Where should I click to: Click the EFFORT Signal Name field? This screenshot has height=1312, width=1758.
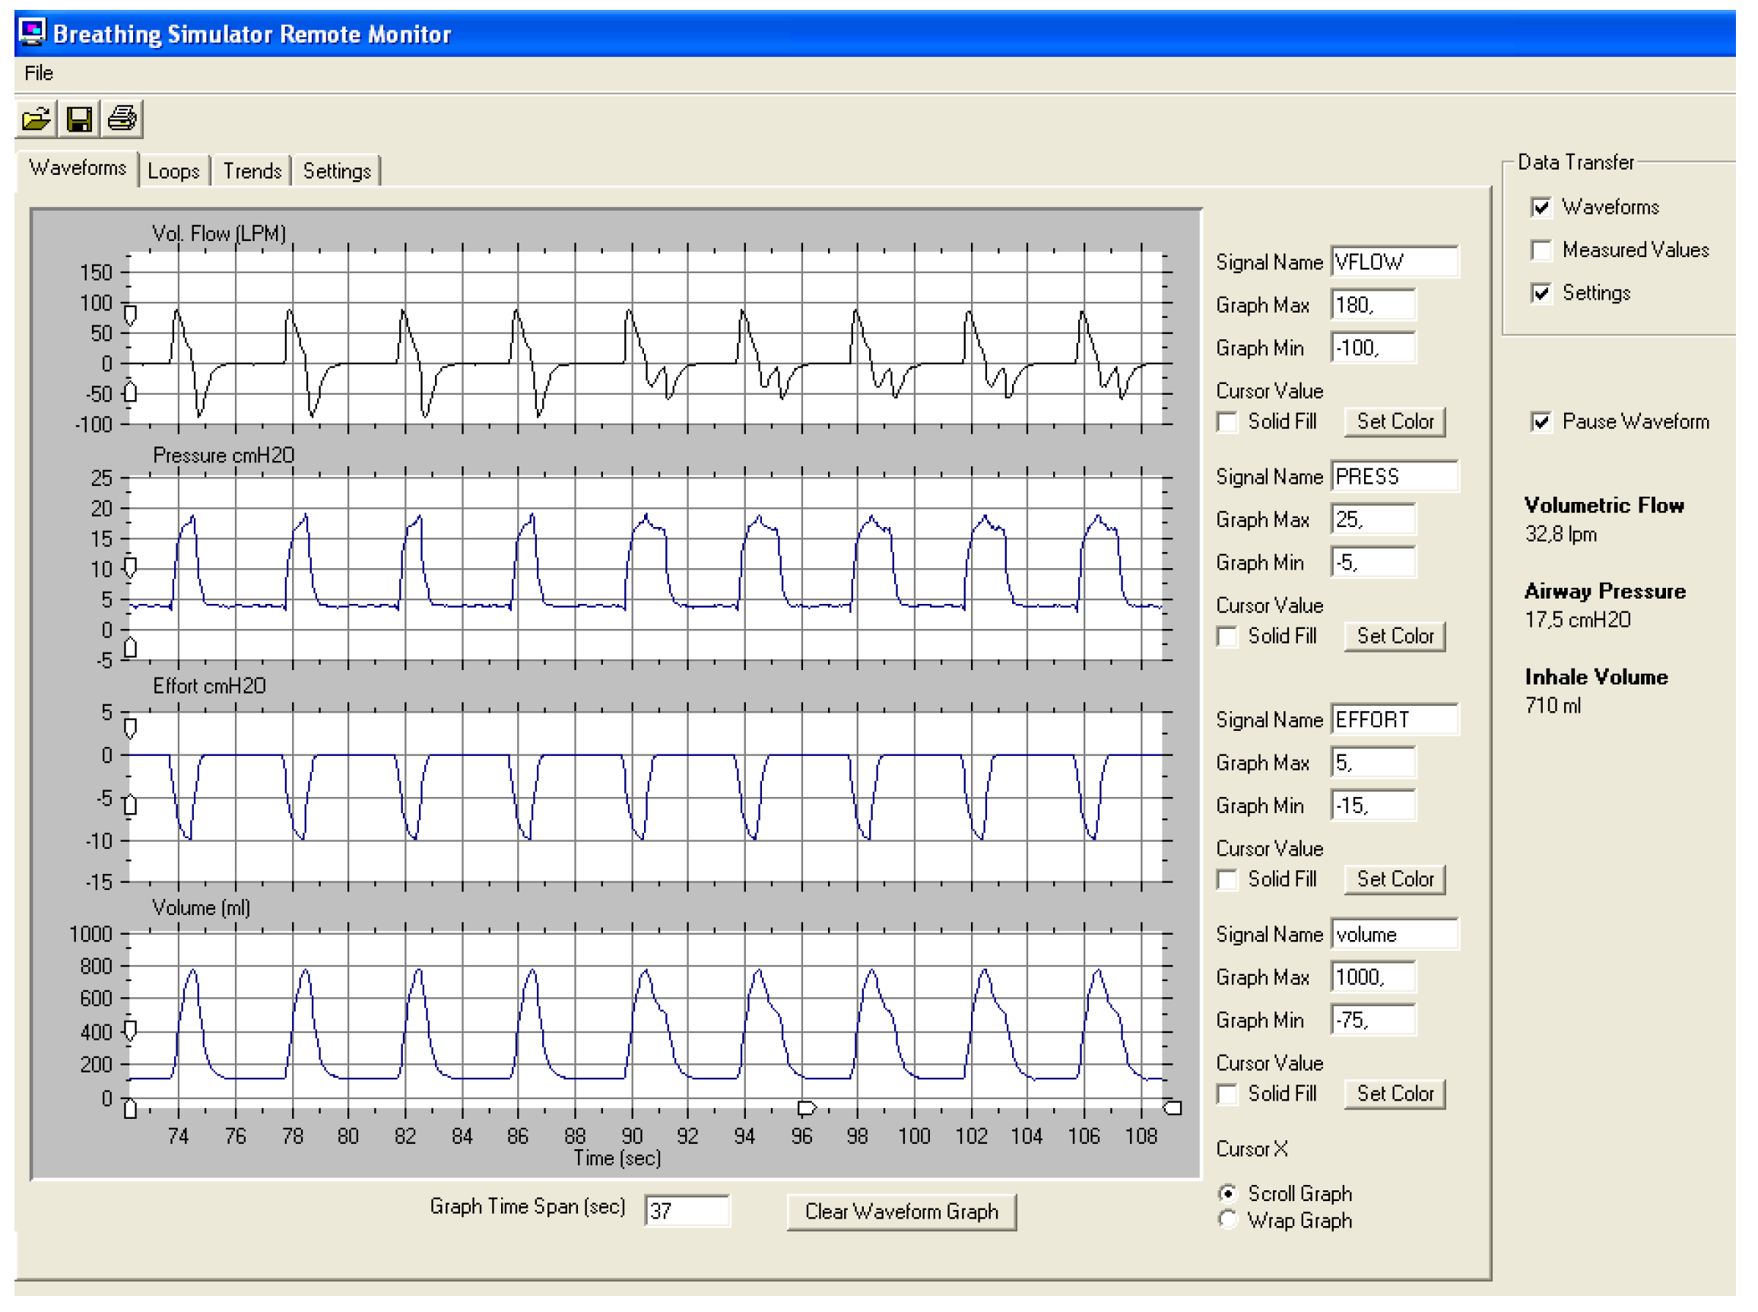pyautogui.click(x=1394, y=720)
